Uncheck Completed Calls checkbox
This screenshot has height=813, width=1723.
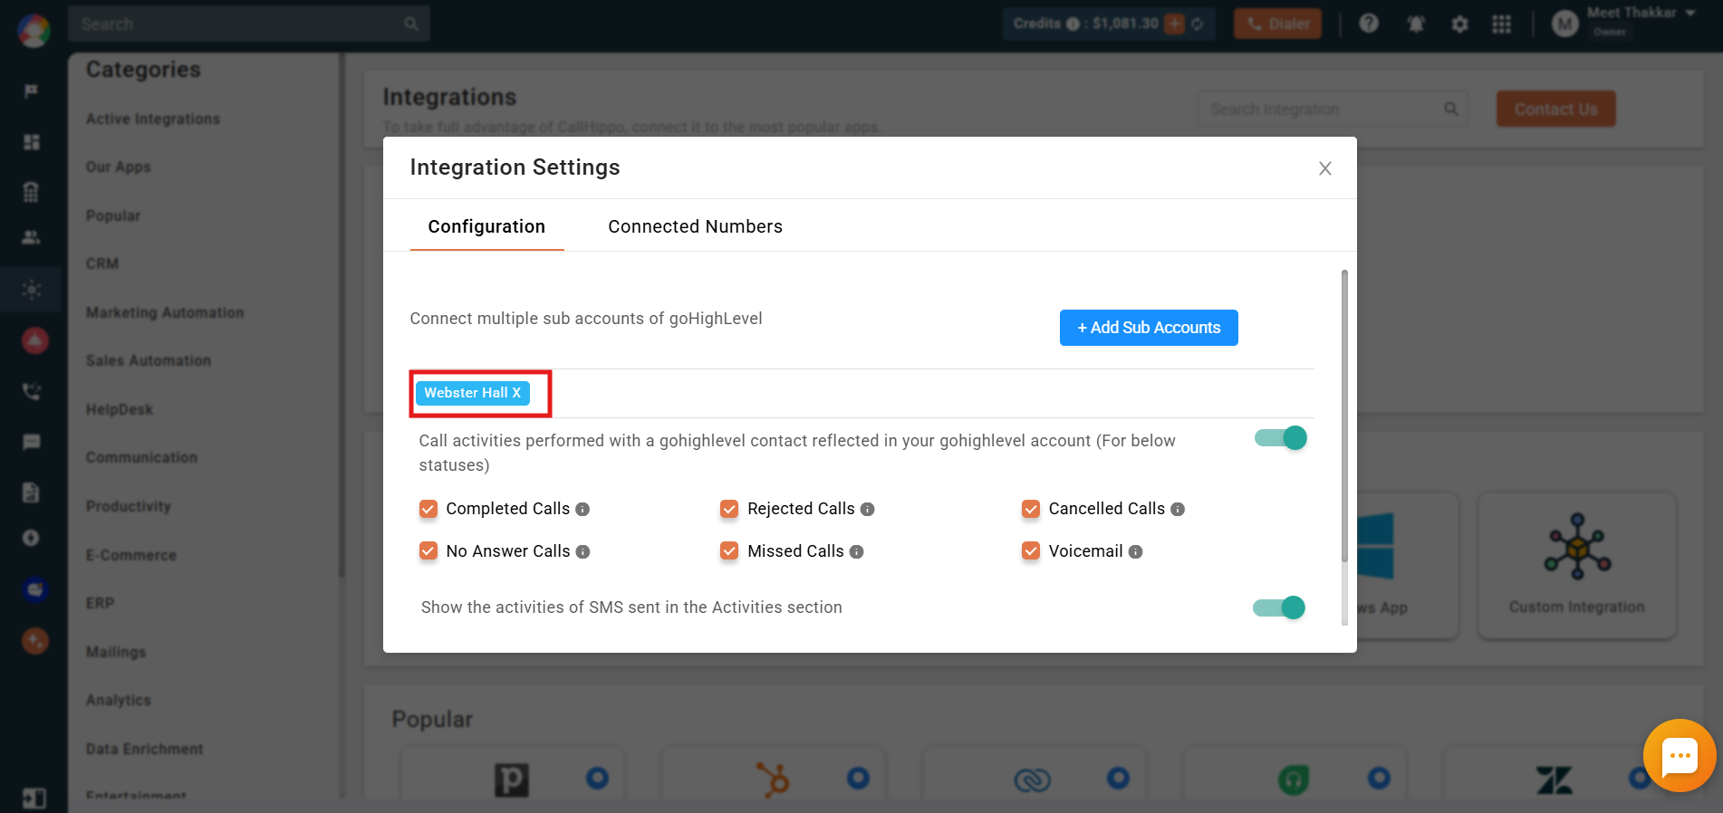[x=428, y=509]
